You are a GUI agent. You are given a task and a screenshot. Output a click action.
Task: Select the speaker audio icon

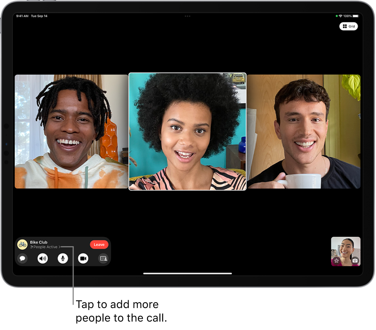point(43,258)
